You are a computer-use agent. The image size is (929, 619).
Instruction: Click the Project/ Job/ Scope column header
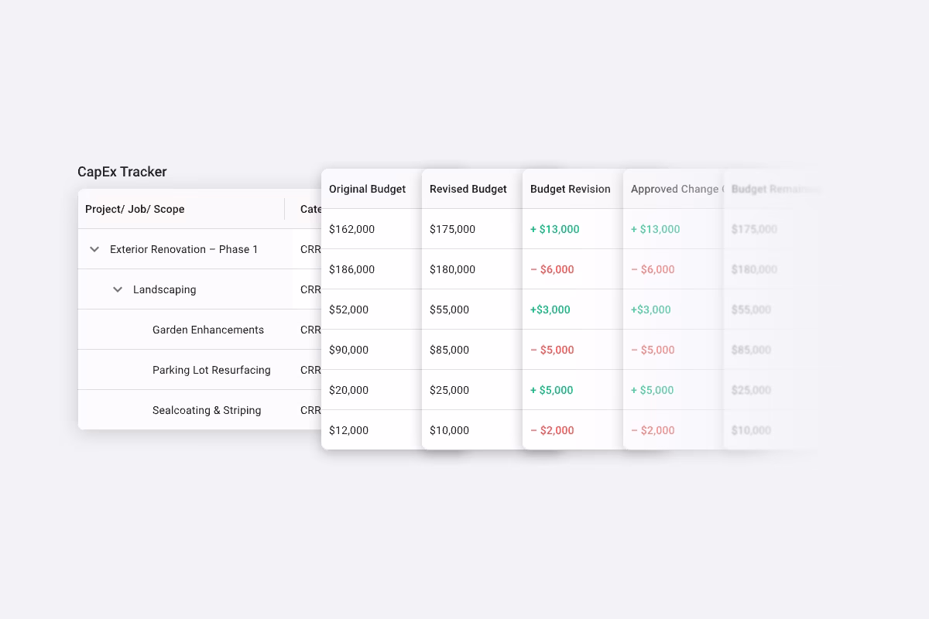(135, 209)
